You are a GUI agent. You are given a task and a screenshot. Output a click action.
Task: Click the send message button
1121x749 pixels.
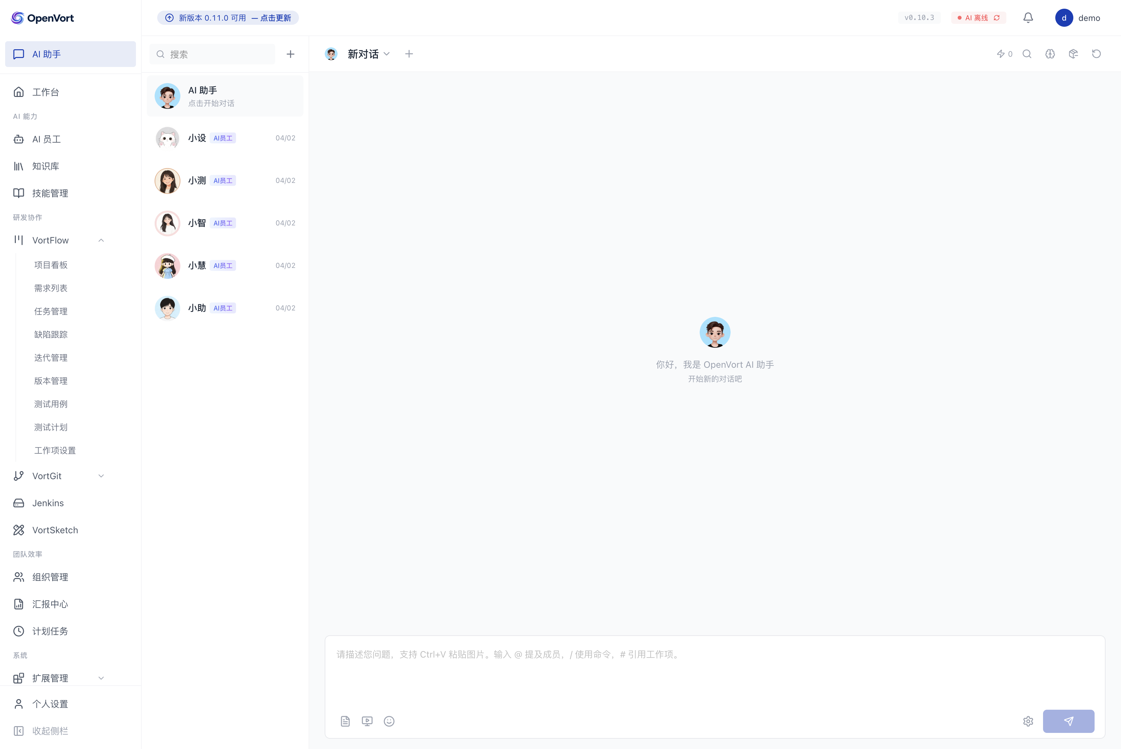tap(1068, 721)
